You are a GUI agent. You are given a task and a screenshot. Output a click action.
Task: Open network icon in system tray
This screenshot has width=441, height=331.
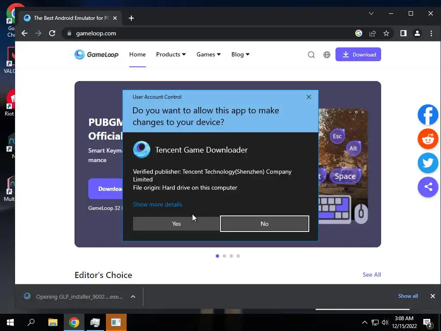pyautogui.click(x=375, y=322)
